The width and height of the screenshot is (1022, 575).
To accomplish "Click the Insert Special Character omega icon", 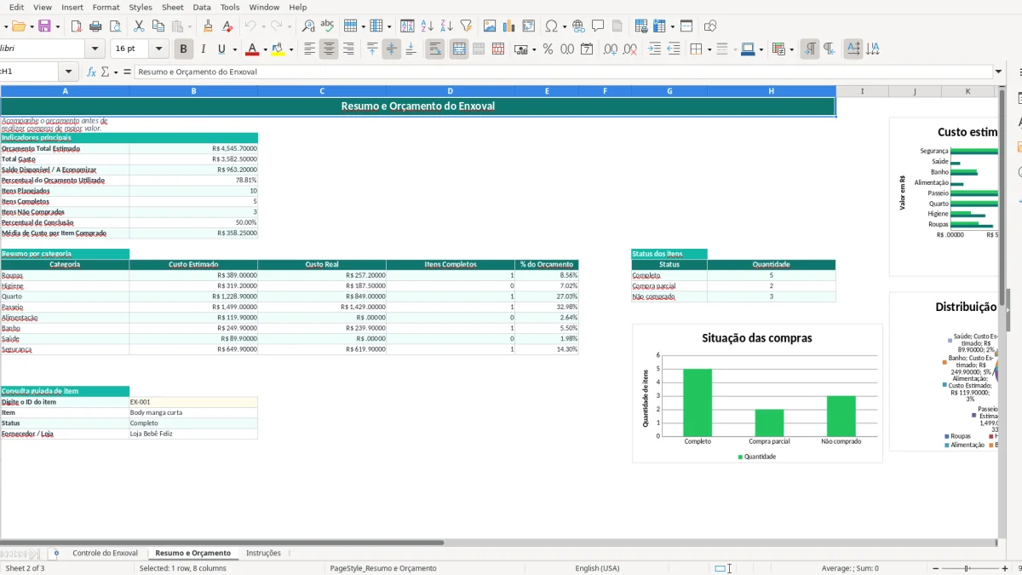I will 551,26.
